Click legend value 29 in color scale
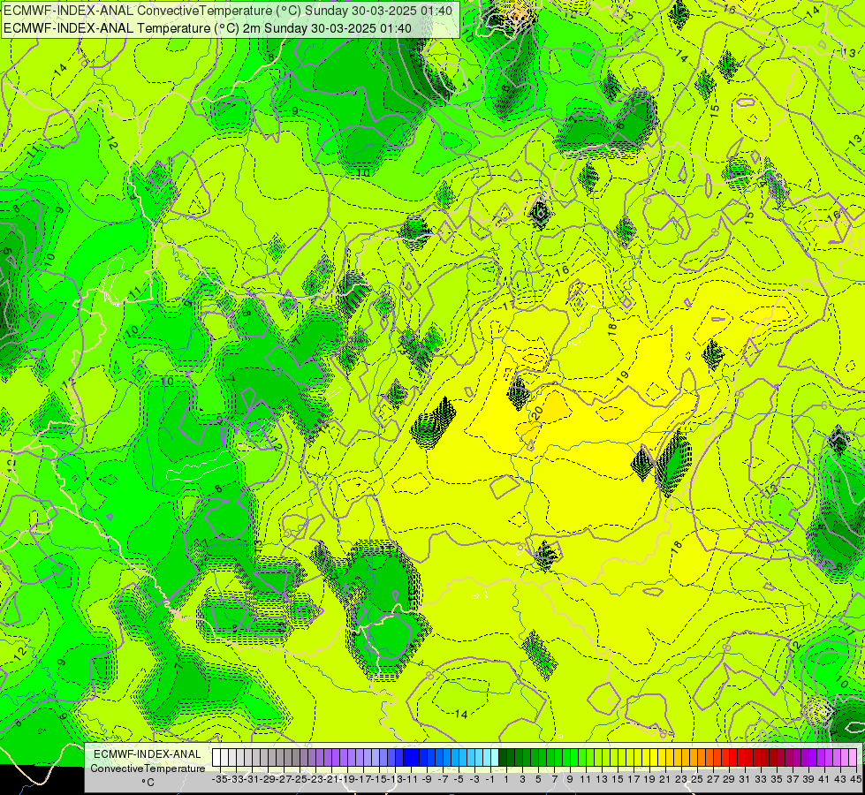Viewport: 865px width, 795px height. [x=729, y=779]
